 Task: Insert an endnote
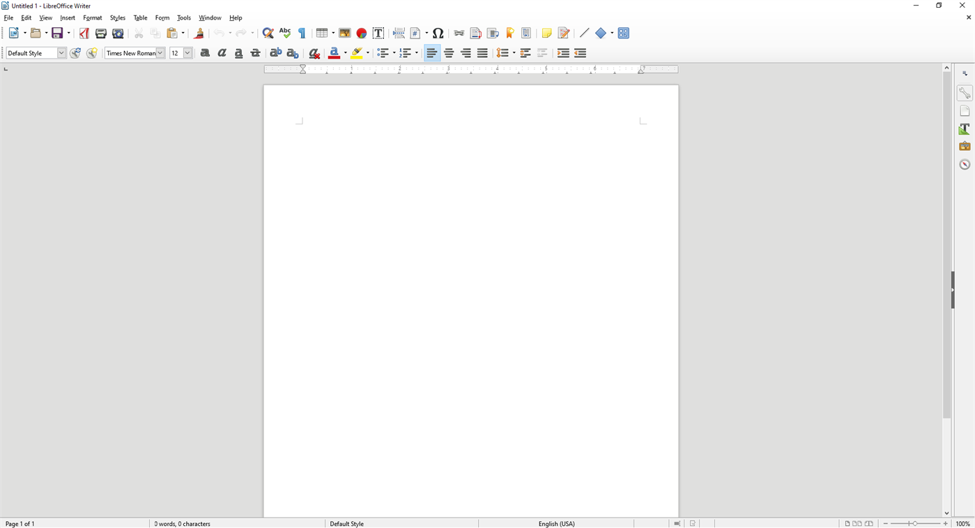click(493, 33)
